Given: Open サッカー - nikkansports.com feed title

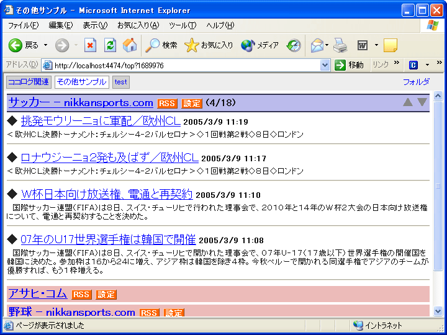Looking at the screenshot, I should 81,102.
